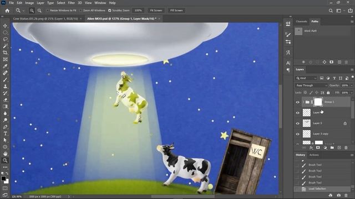355x199 pixels.
Task: Open the Opacity dropdown arrow
Action: click(352, 86)
